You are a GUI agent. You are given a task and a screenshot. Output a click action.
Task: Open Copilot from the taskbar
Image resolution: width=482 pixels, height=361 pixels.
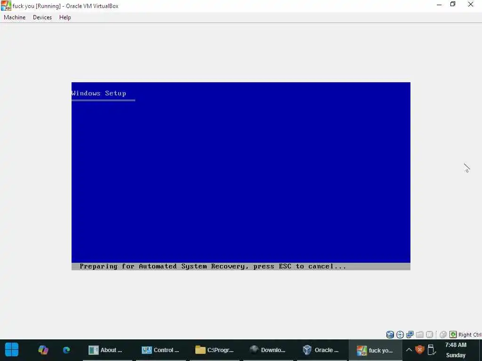pos(43,350)
